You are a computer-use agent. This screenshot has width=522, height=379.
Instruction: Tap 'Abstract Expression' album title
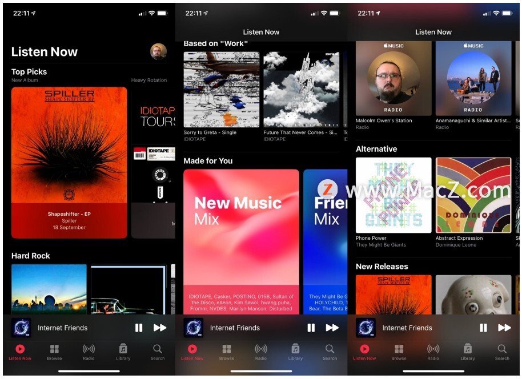pyautogui.click(x=459, y=238)
